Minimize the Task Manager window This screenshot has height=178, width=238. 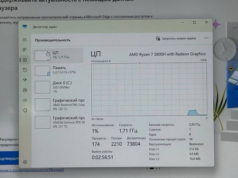tap(182, 22)
